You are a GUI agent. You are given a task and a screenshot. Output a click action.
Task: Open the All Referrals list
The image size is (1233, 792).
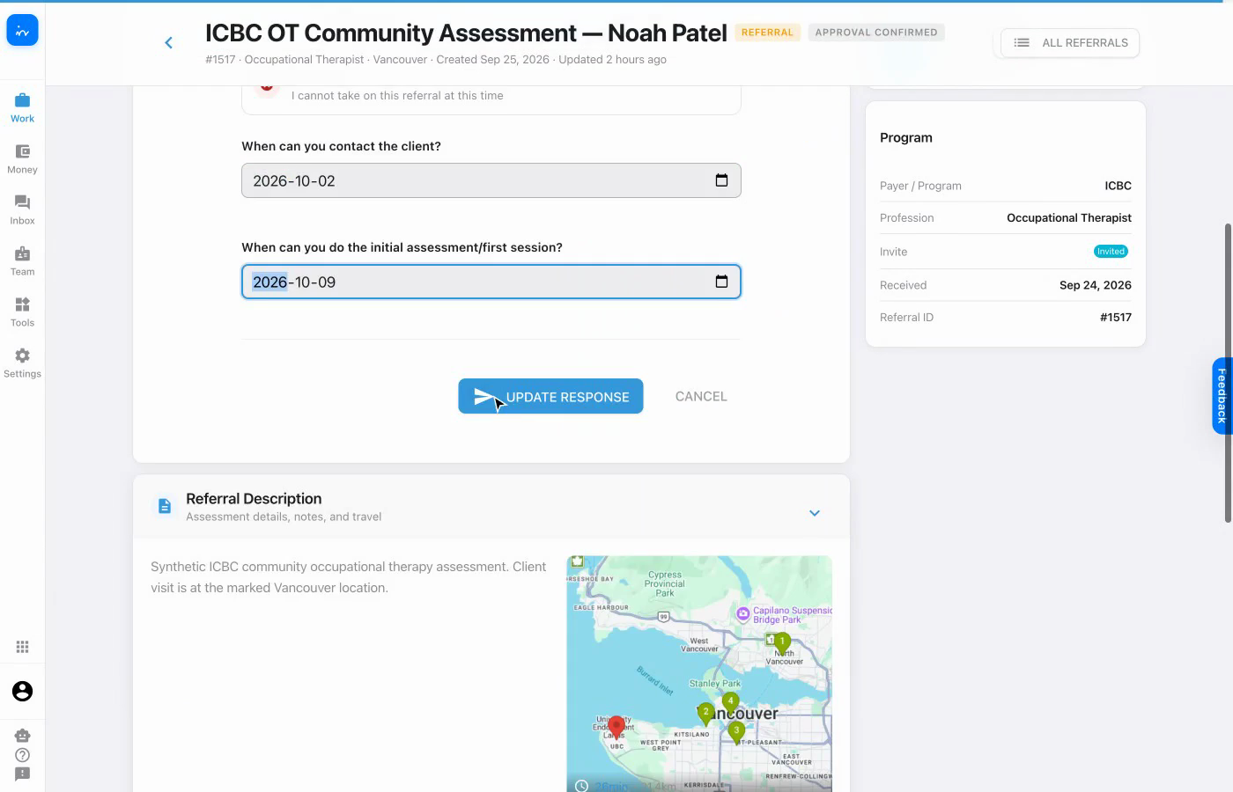[x=1070, y=42]
